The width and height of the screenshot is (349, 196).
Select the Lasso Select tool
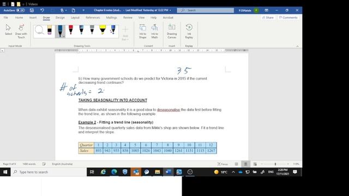pos(39,30)
